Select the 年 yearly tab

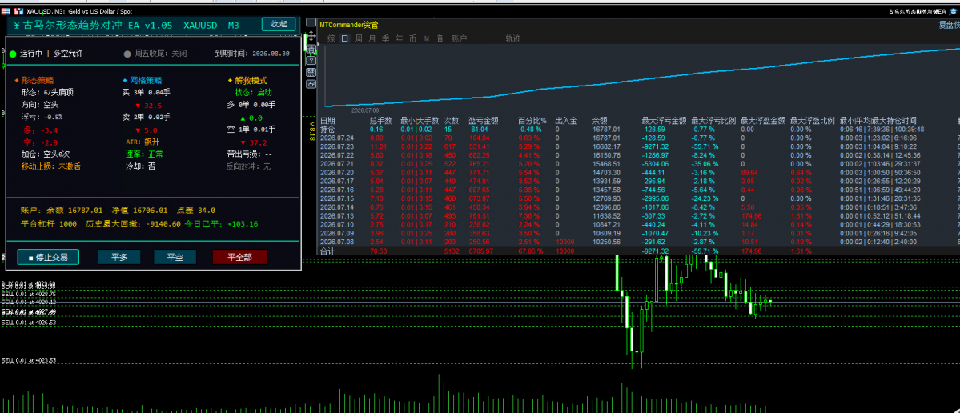(x=400, y=38)
